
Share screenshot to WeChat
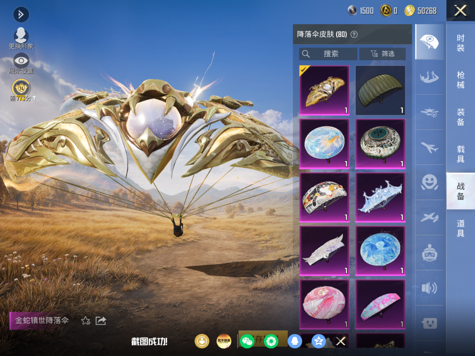[247, 341]
